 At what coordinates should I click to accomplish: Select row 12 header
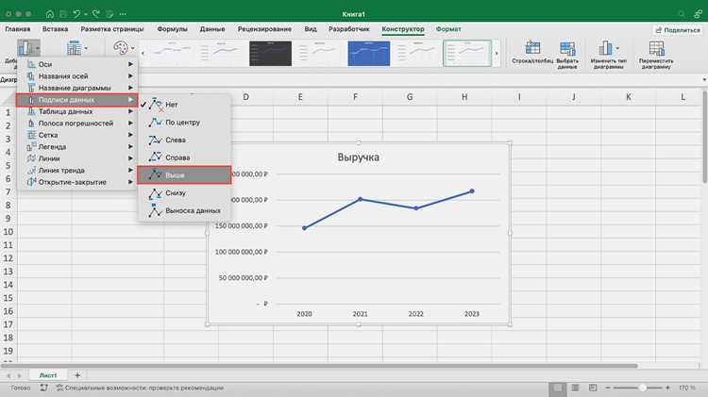8,258
